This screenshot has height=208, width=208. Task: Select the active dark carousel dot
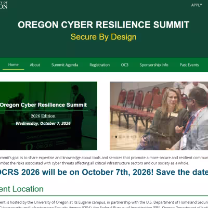[116, 137]
